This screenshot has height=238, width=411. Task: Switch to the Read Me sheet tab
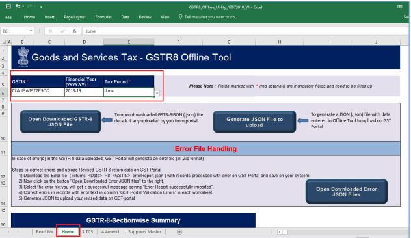[x=45, y=231]
